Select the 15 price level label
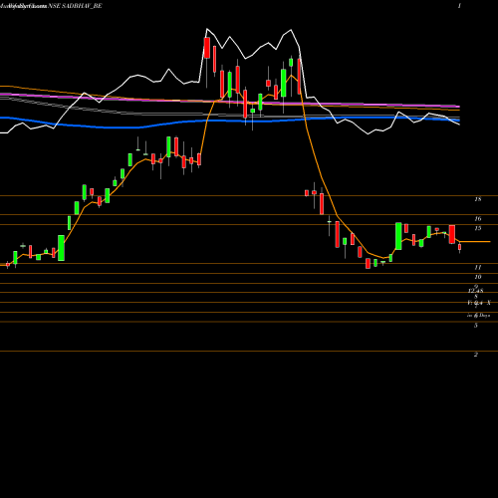 478,228
